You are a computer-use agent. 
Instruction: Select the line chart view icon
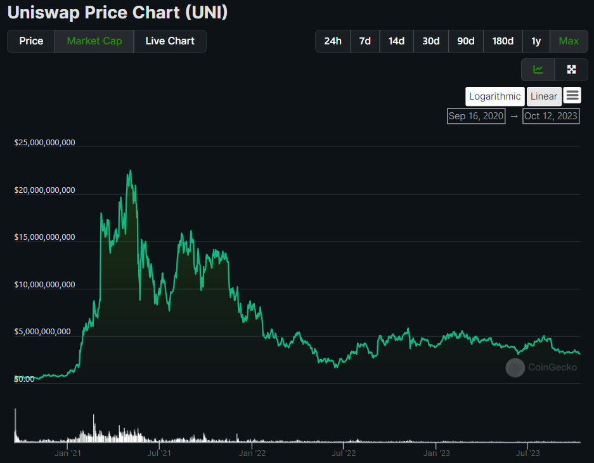pyautogui.click(x=538, y=70)
